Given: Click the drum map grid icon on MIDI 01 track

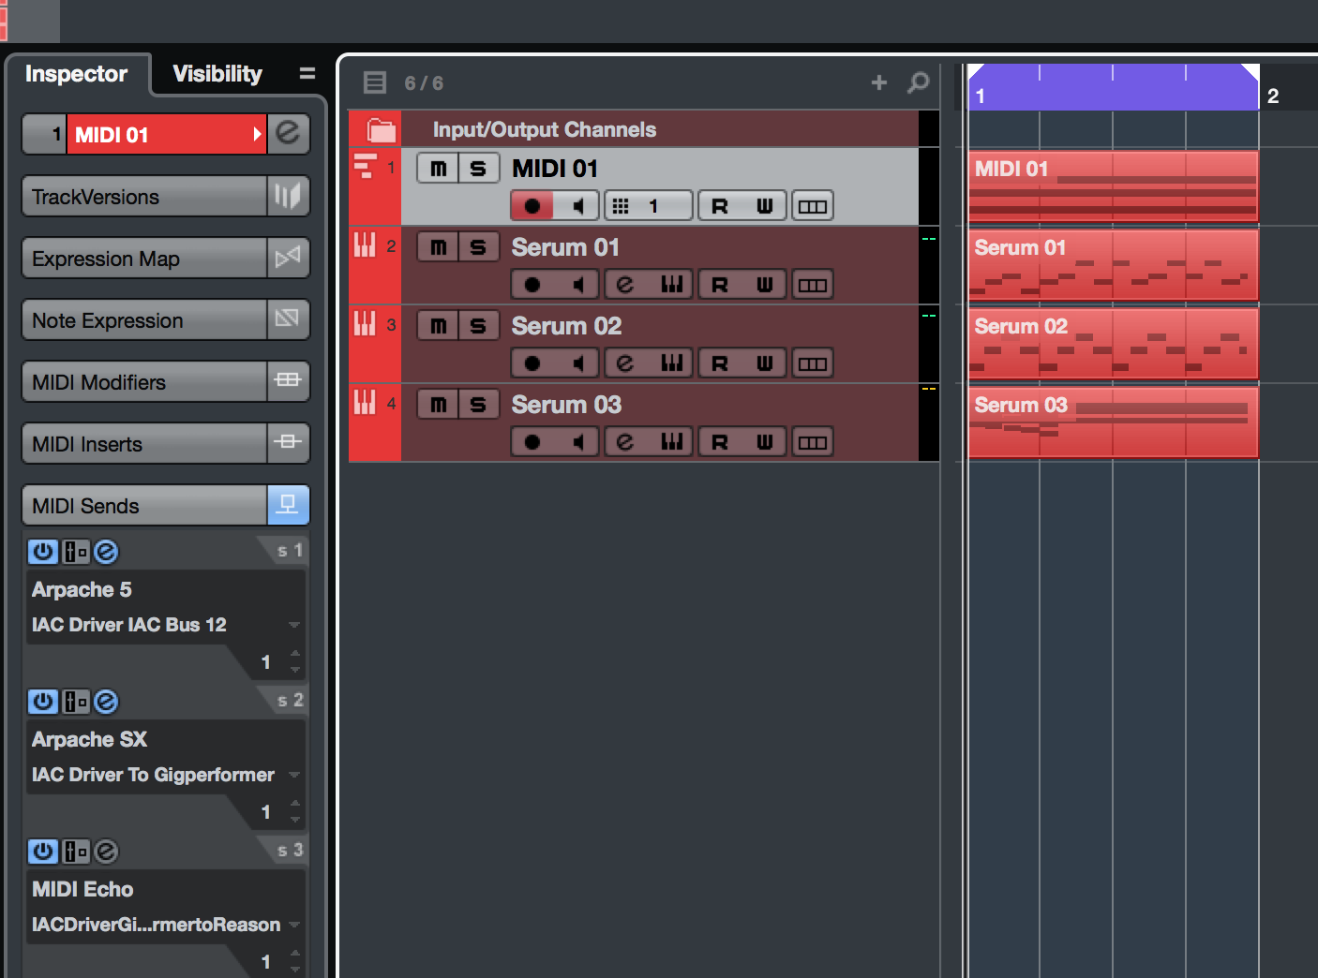Looking at the screenshot, I should pos(621,206).
